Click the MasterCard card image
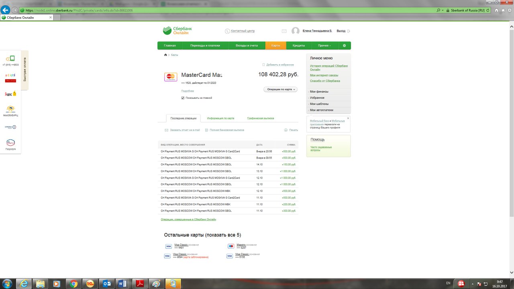The image size is (514, 289). point(171,77)
